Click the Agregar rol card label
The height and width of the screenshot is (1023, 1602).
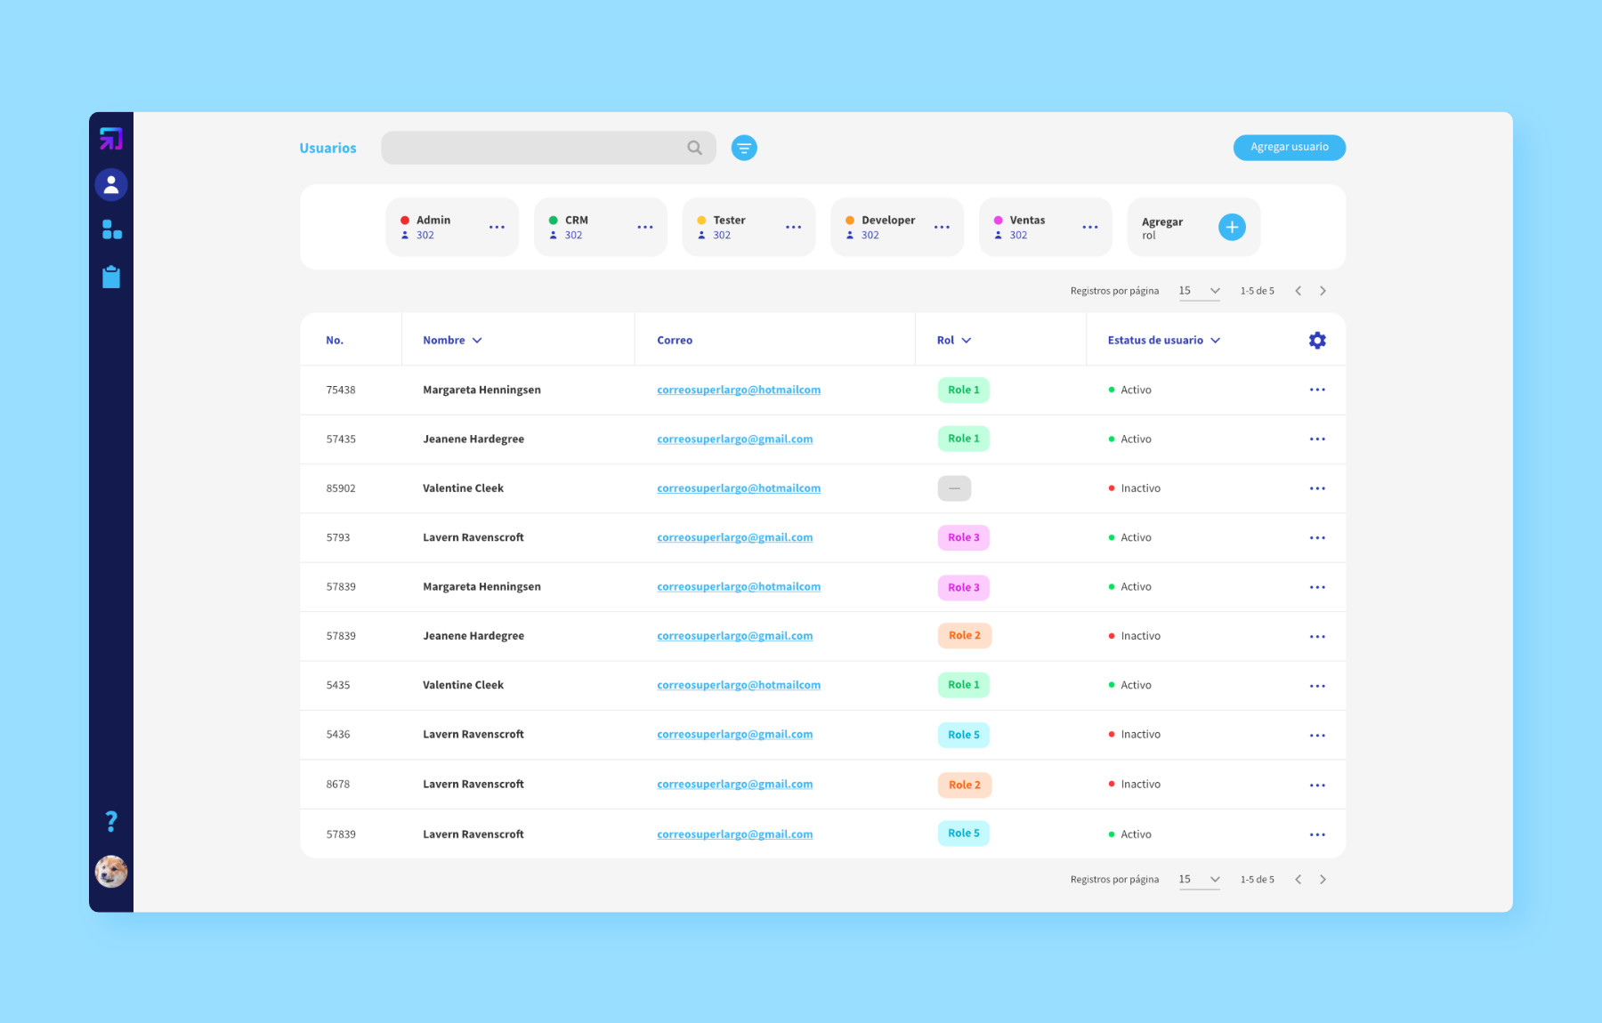(x=1162, y=229)
